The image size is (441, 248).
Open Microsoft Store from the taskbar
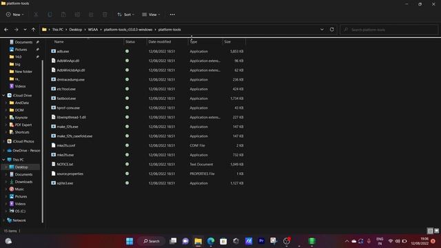click(223, 241)
